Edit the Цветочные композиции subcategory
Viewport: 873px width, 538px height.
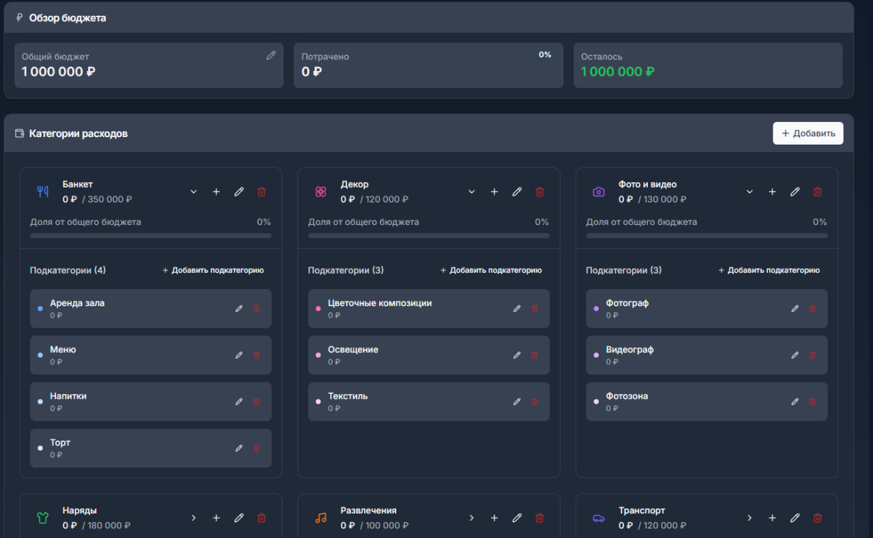pyautogui.click(x=517, y=308)
